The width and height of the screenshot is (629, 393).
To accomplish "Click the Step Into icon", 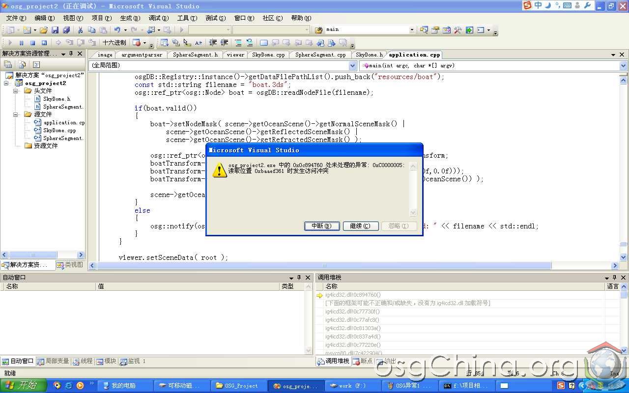I will pyautogui.click(x=69, y=43).
